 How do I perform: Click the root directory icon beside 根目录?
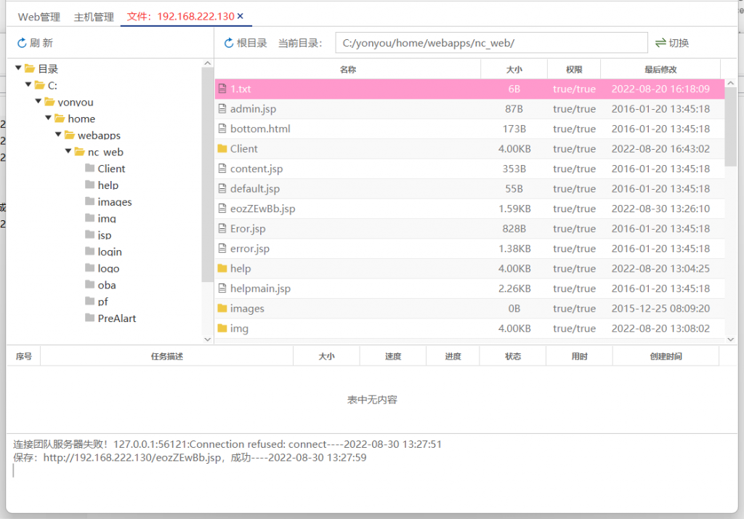pos(228,41)
